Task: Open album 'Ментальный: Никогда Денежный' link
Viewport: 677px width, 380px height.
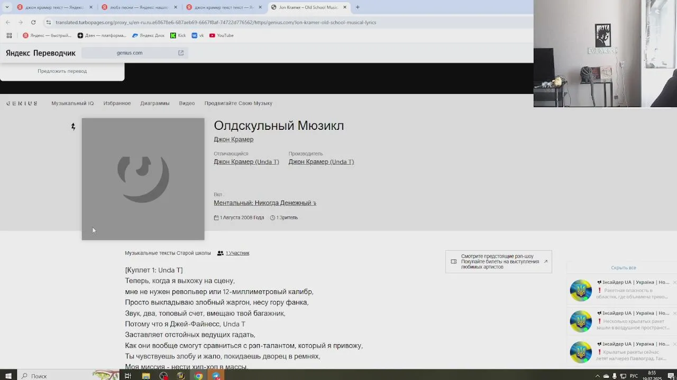Action: [264, 203]
